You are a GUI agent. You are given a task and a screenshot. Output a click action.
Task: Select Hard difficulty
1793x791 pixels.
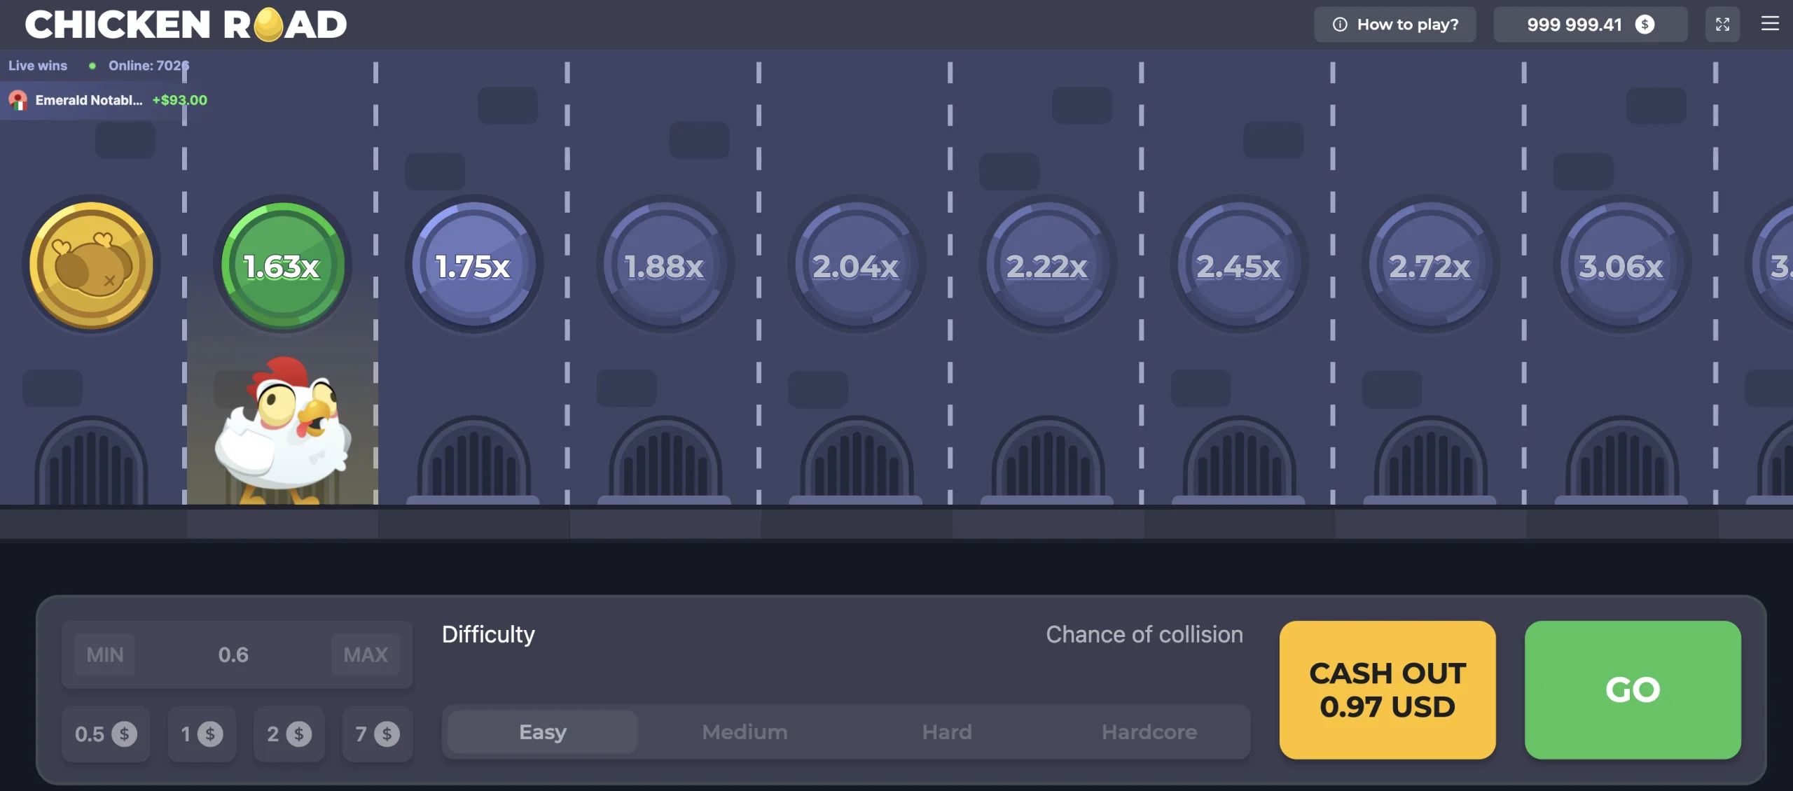[x=947, y=732]
